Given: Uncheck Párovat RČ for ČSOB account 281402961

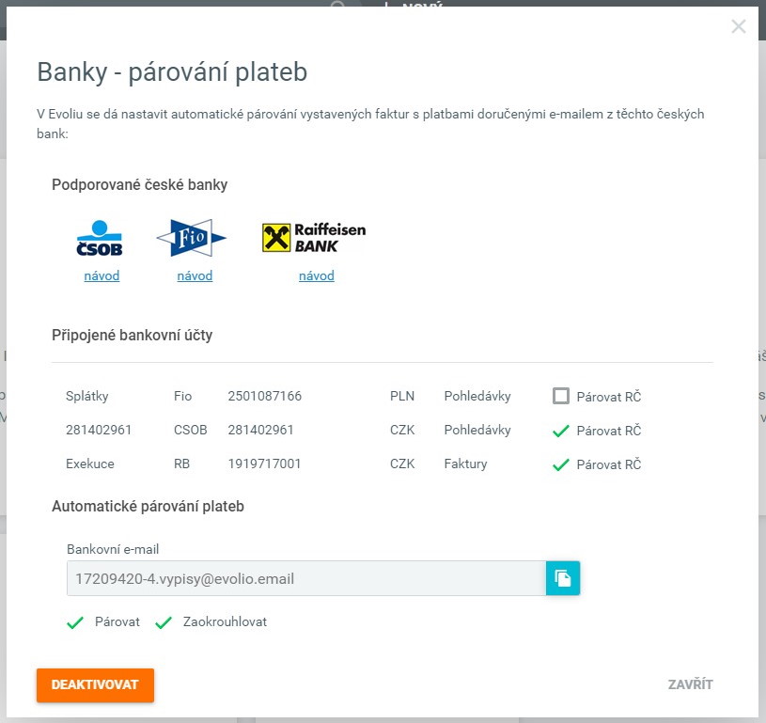Looking at the screenshot, I should (x=561, y=431).
